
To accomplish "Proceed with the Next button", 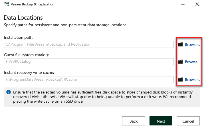I will tap(161, 121).
